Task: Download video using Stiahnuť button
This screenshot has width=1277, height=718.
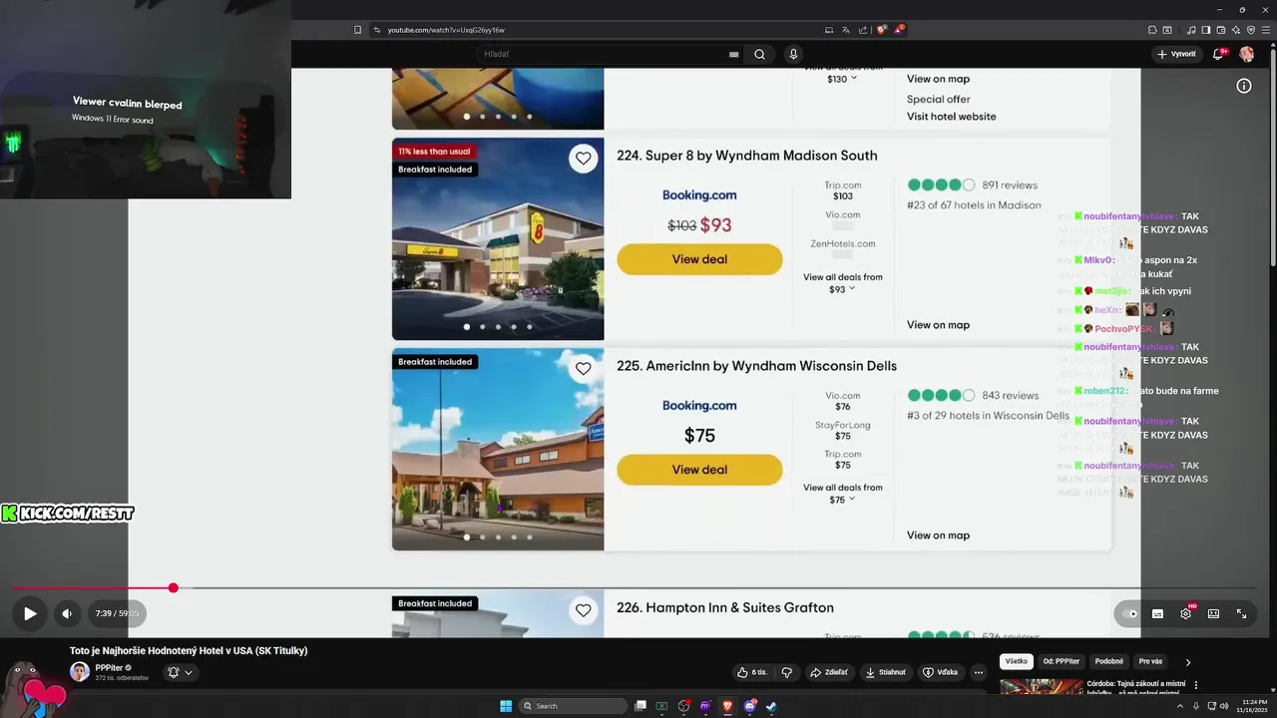Action: (885, 672)
